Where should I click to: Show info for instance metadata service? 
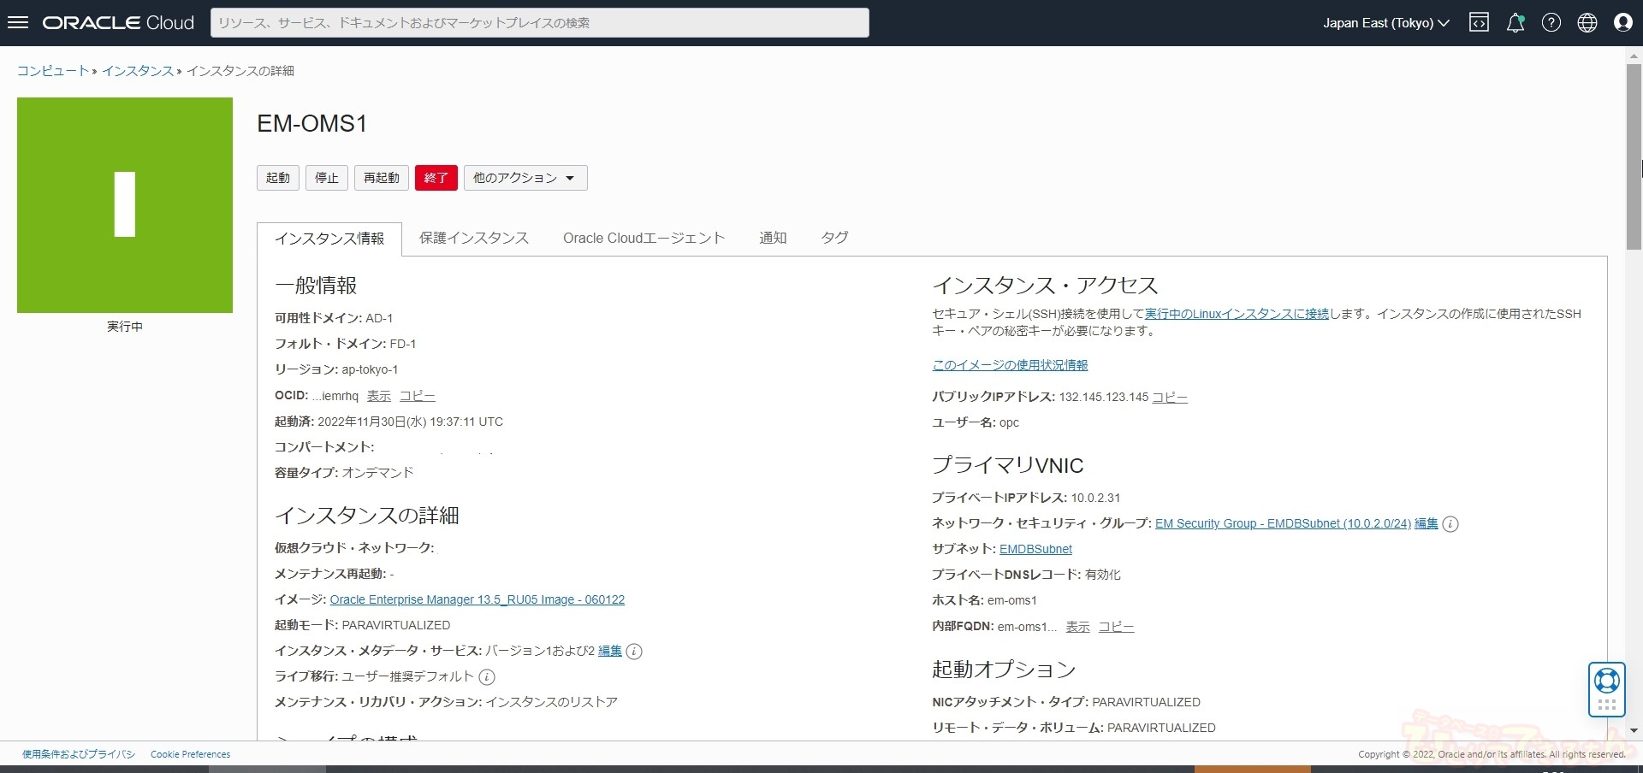(634, 652)
